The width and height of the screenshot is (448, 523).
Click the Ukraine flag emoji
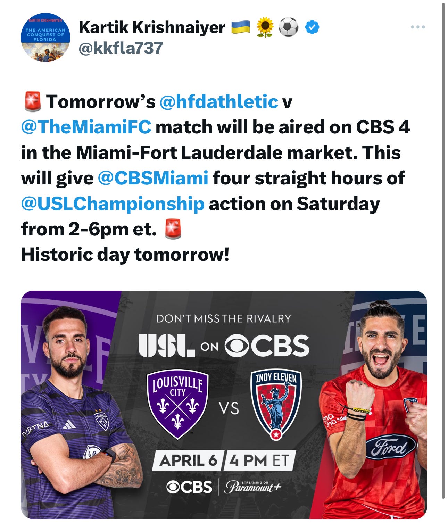241,27
